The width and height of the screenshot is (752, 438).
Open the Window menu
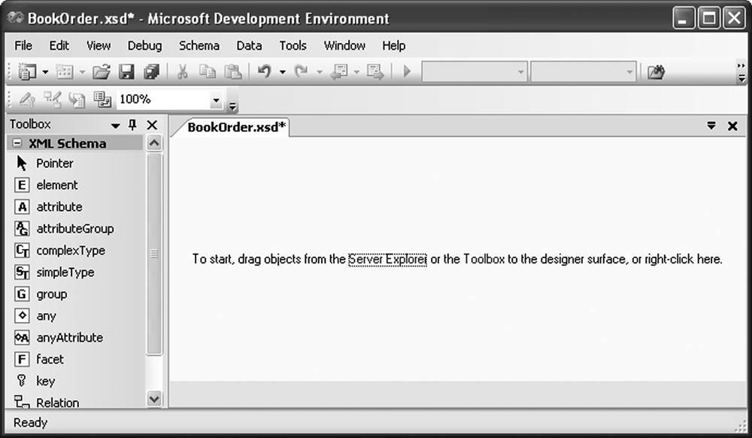[344, 46]
